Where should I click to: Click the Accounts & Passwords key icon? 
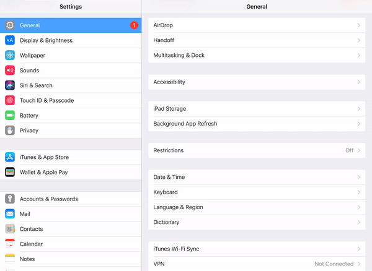(10, 199)
